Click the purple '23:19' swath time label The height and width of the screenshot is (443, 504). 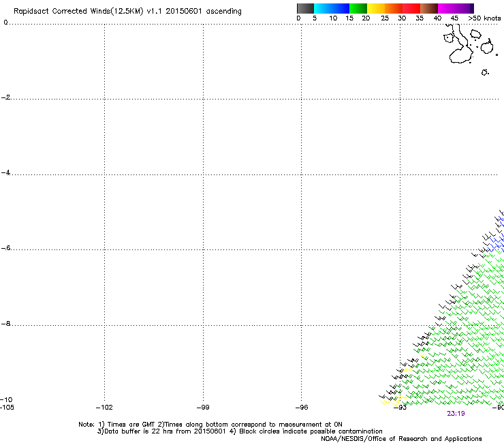[x=456, y=414]
